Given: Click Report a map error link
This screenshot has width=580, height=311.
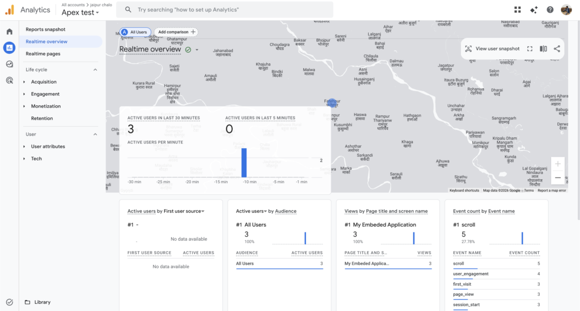Looking at the screenshot, I should click(x=552, y=190).
